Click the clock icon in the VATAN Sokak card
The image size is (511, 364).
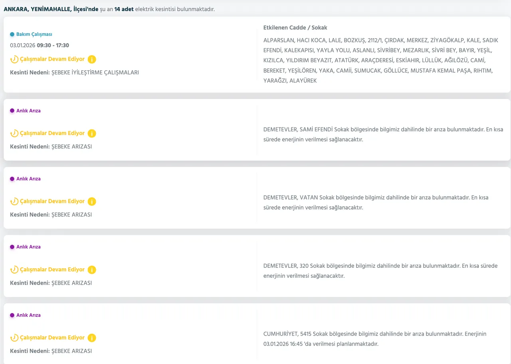click(x=14, y=202)
